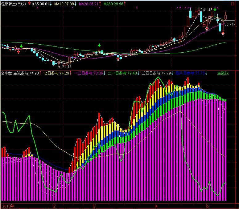Click the 主流认 indicator label
239x209 pixels.
(223, 73)
